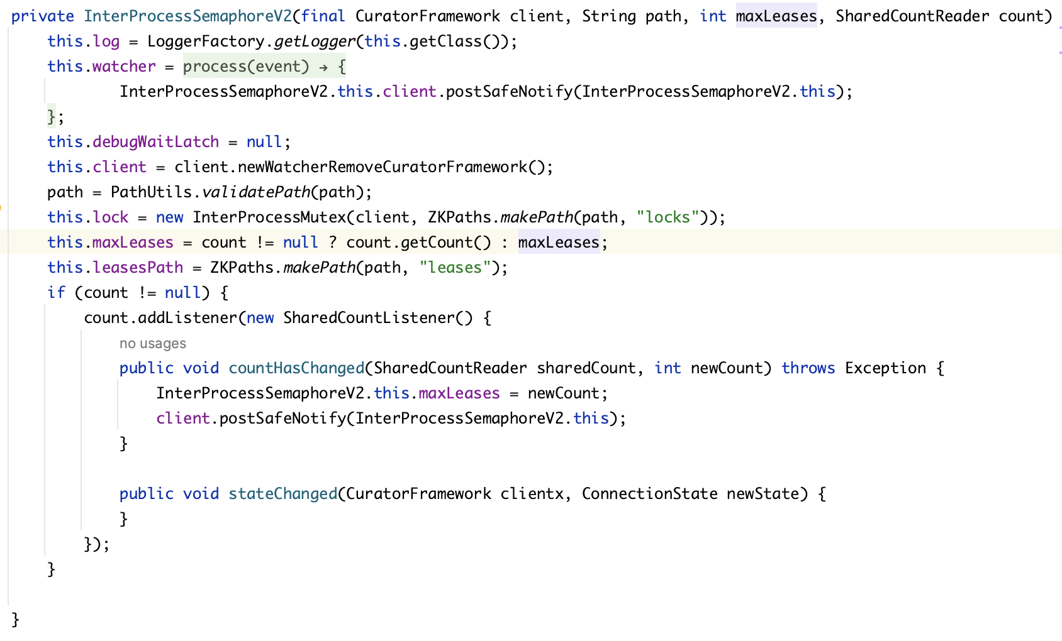Click the SharedCountListener class name
1062x641 pixels.
click(369, 317)
